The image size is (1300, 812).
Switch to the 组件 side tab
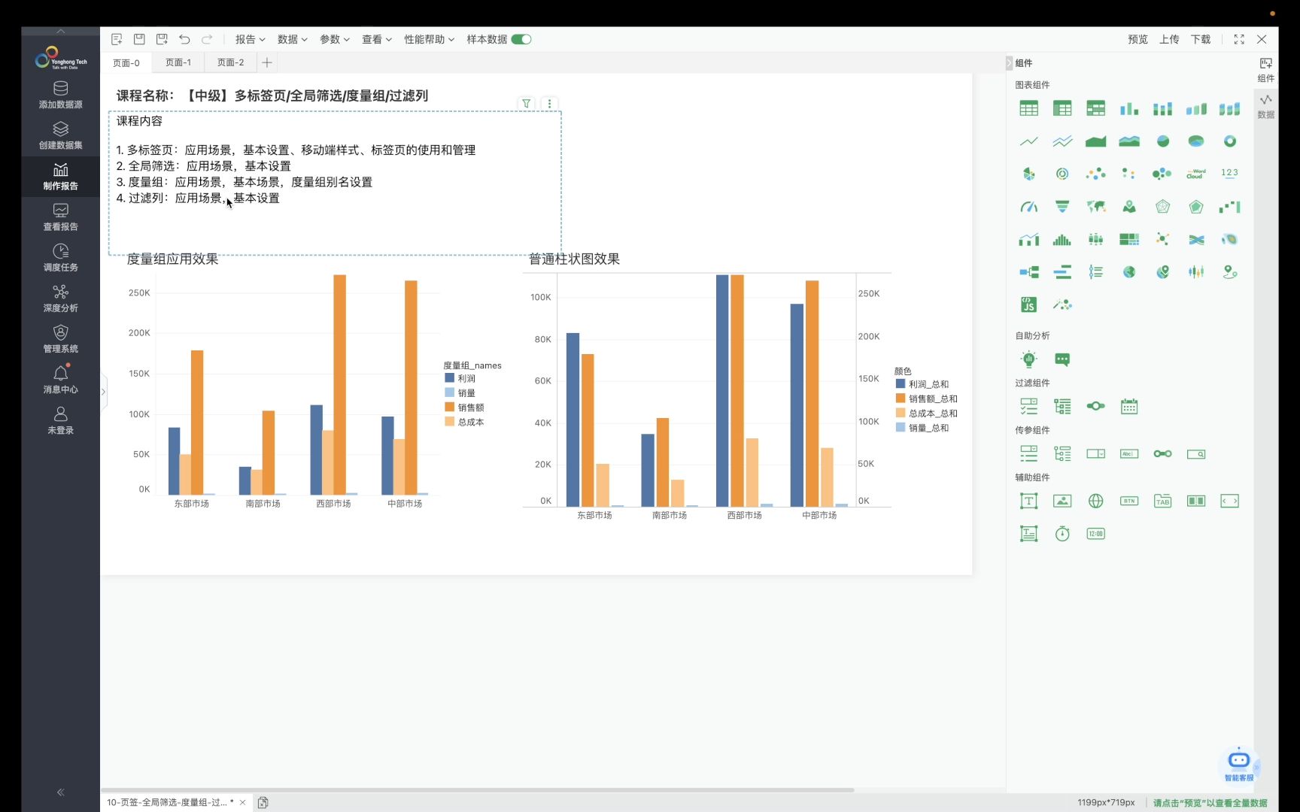point(1266,69)
